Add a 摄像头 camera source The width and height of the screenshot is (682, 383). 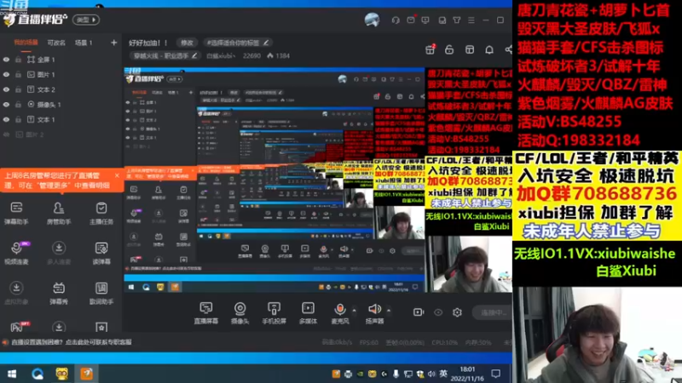coord(240,312)
